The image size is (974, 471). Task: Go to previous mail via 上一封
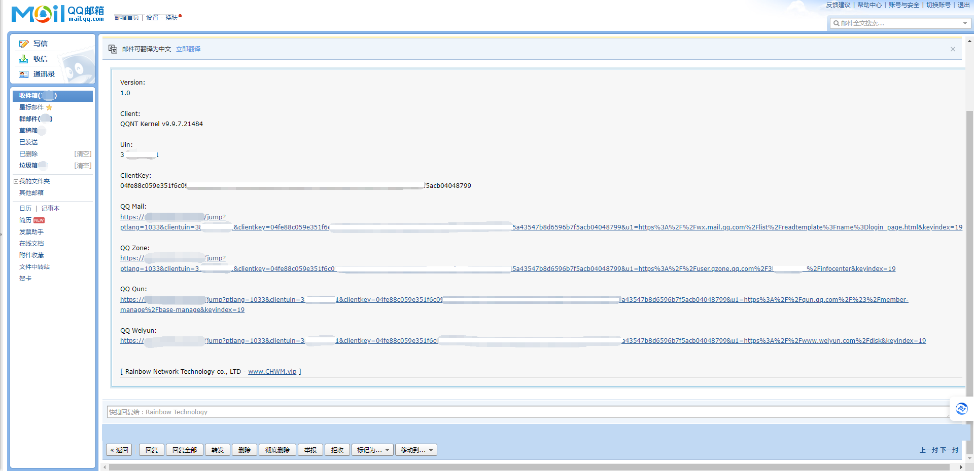tap(929, 450)
